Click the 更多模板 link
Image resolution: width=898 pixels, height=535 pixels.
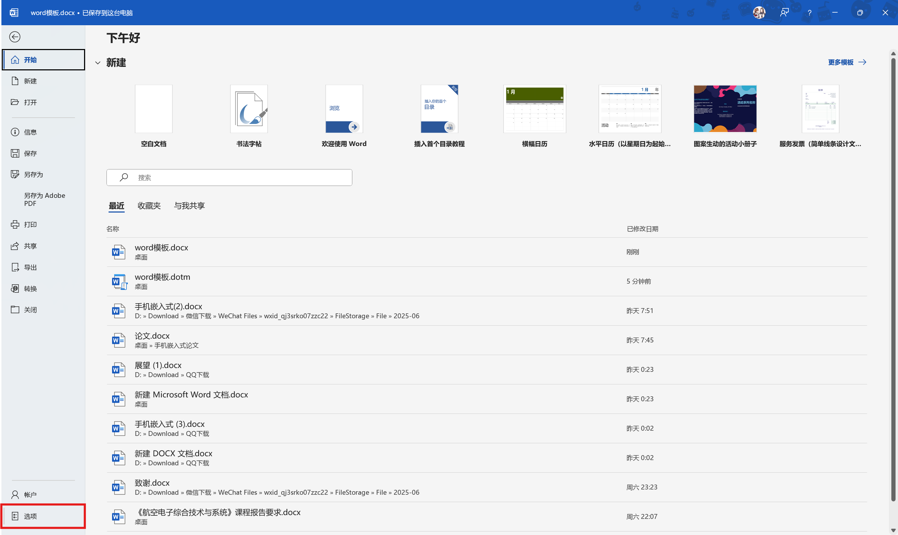pyautogui.click(x=847, y=62)
